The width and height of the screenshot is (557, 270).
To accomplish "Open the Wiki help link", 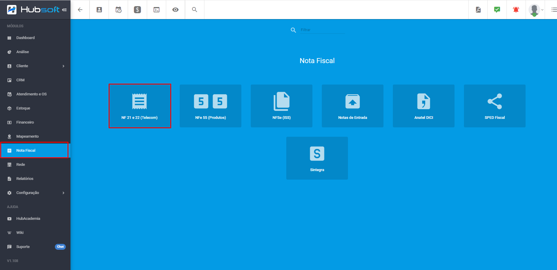I will [x=35, y=233].
